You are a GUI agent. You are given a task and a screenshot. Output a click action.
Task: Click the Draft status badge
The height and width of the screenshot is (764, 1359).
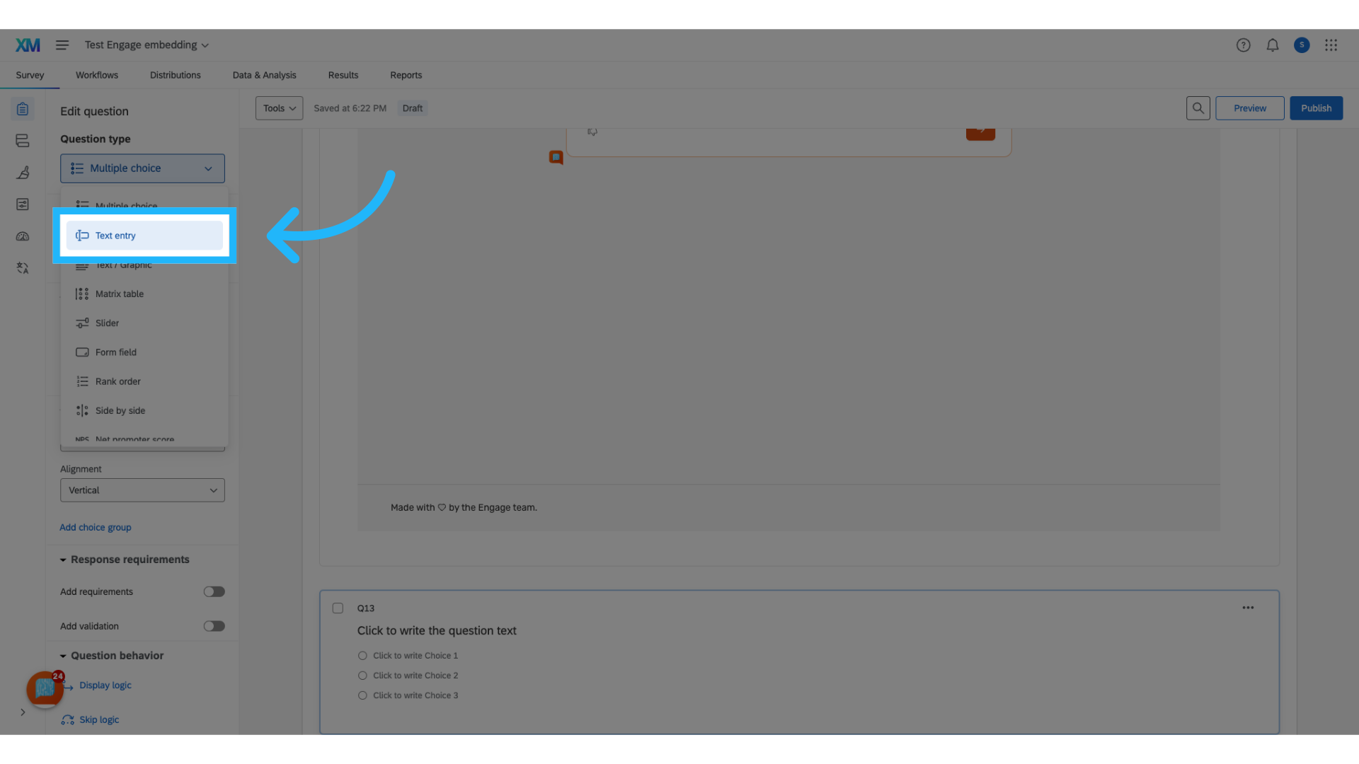pos(412,108)
